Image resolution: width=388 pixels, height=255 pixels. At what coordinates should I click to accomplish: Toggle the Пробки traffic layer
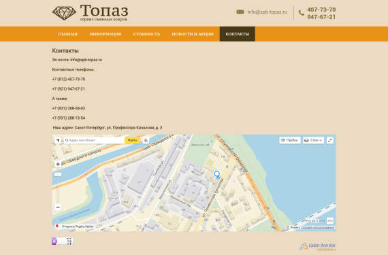pos(290,140)
